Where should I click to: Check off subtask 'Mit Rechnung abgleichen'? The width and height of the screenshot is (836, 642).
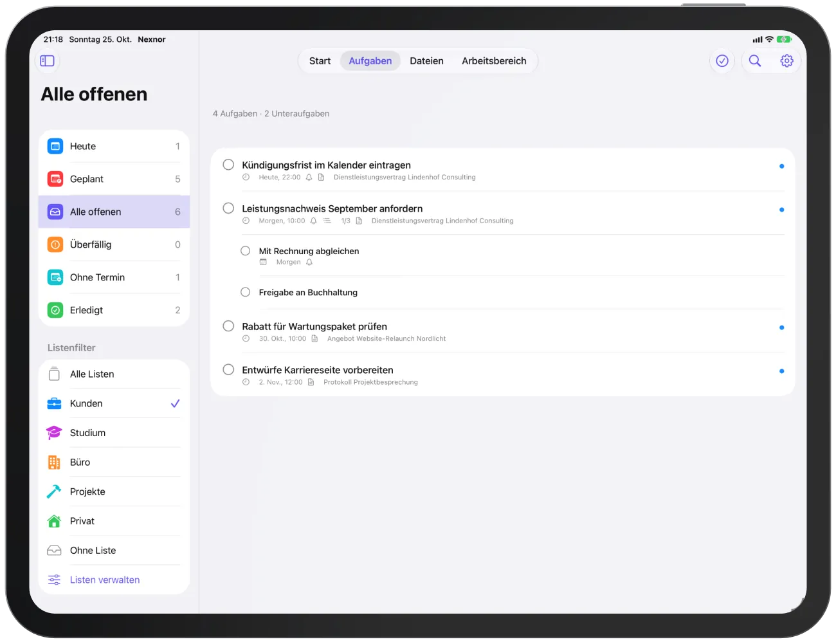coord(245,251)
